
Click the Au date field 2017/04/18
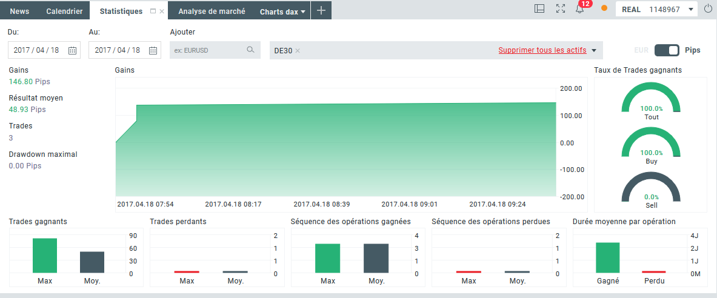point(125,50)
